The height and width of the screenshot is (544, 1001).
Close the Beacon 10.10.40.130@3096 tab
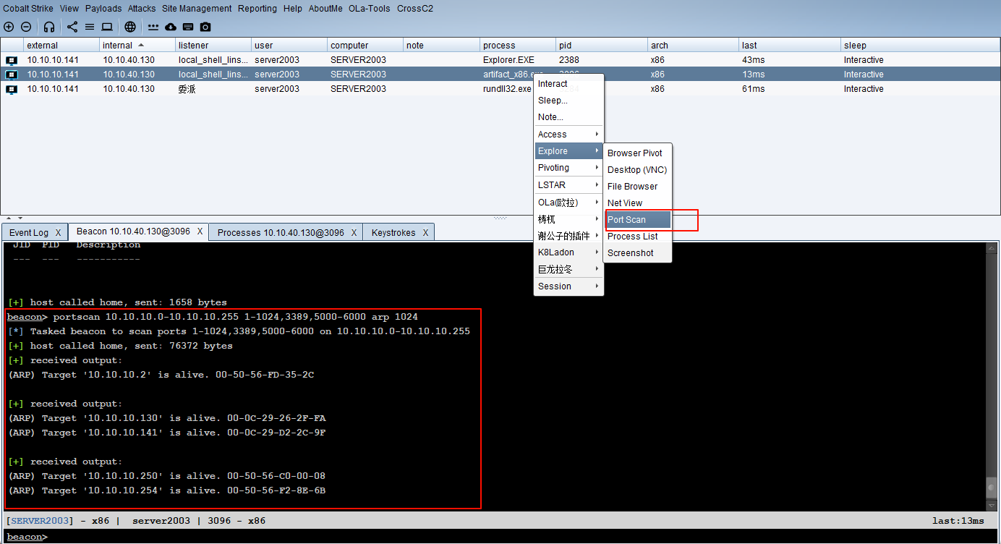click(x=200, y=232)
